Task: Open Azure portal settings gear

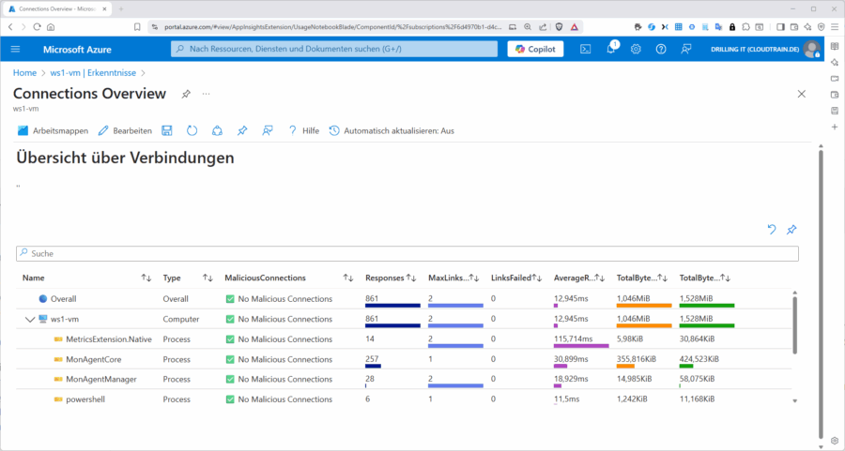Action: click(x=636, y=49)
